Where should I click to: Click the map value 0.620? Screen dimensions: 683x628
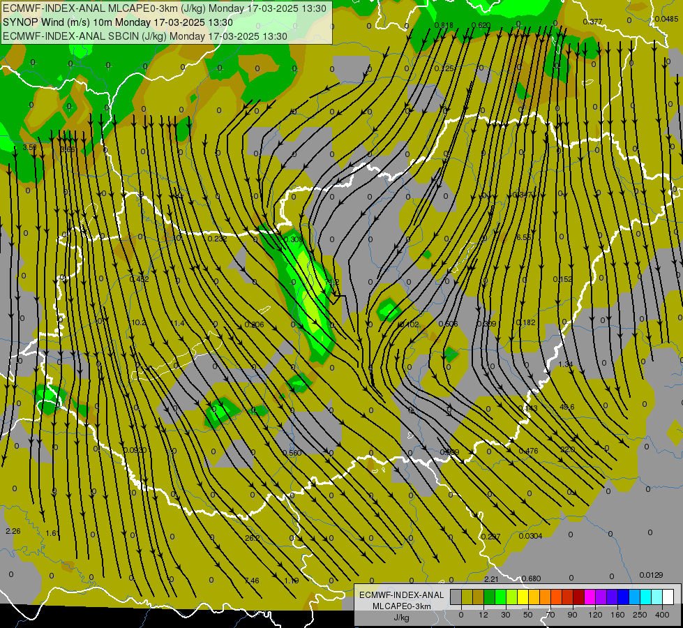(481, 25)
